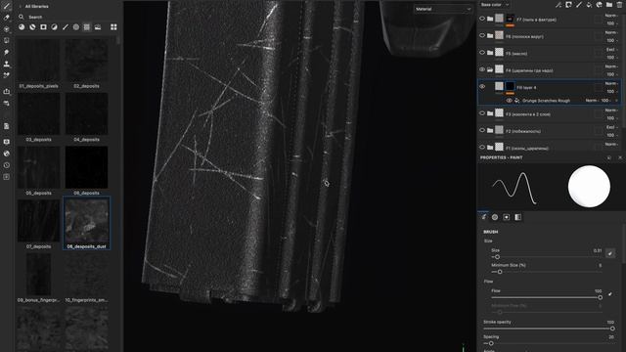This screenshot has height=352, width=626.
Task: Hide the F2 folder layer
Action: click(482, 130)
